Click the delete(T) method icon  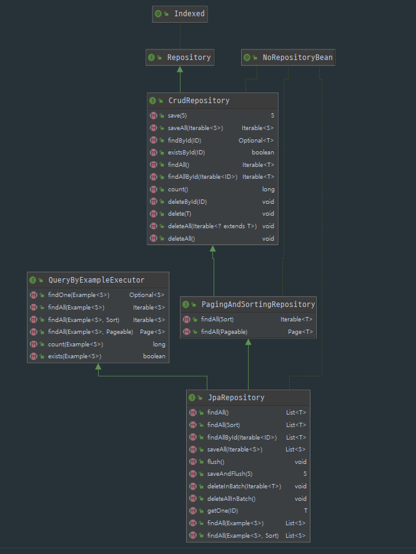tap(153, 214)
